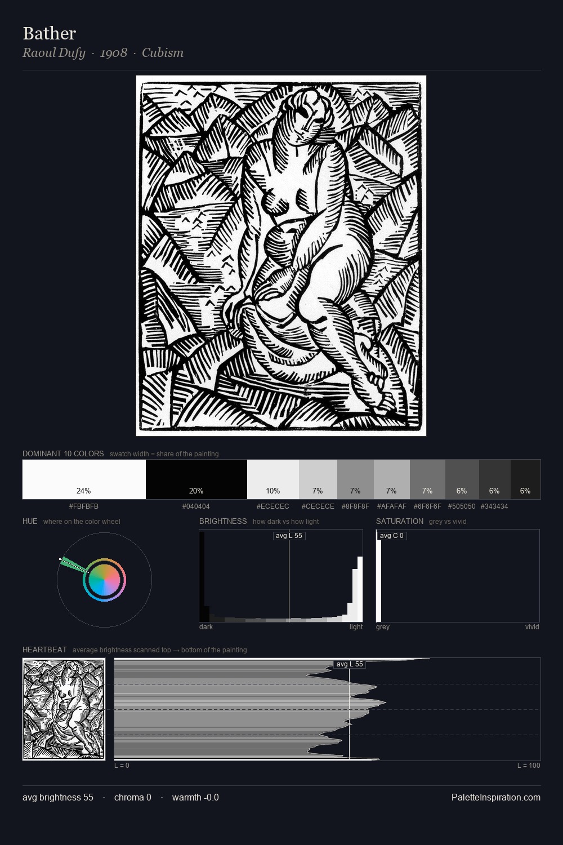Click the year '1908'

(x=114, y=53)
